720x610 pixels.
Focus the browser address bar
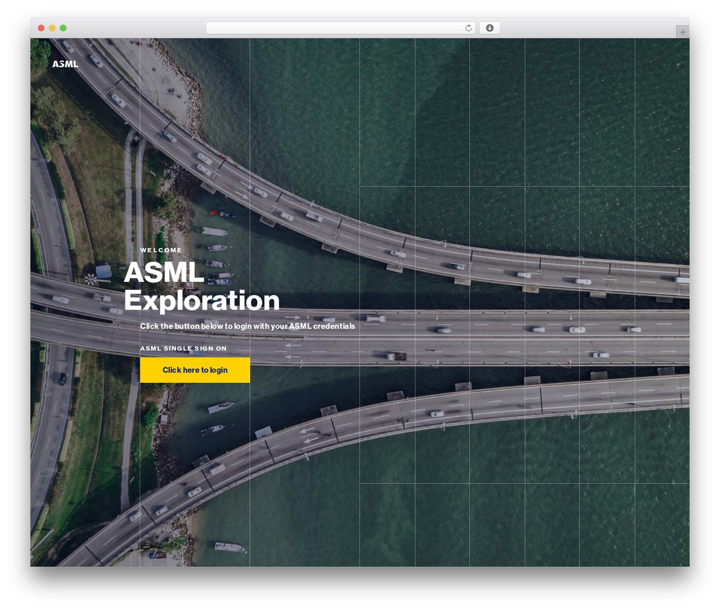341,28
